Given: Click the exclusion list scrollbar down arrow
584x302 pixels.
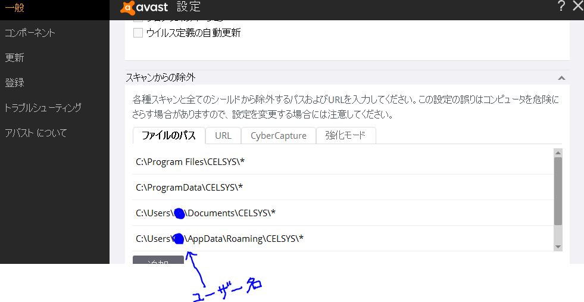Looking at the screenshot, I should 558,247.
